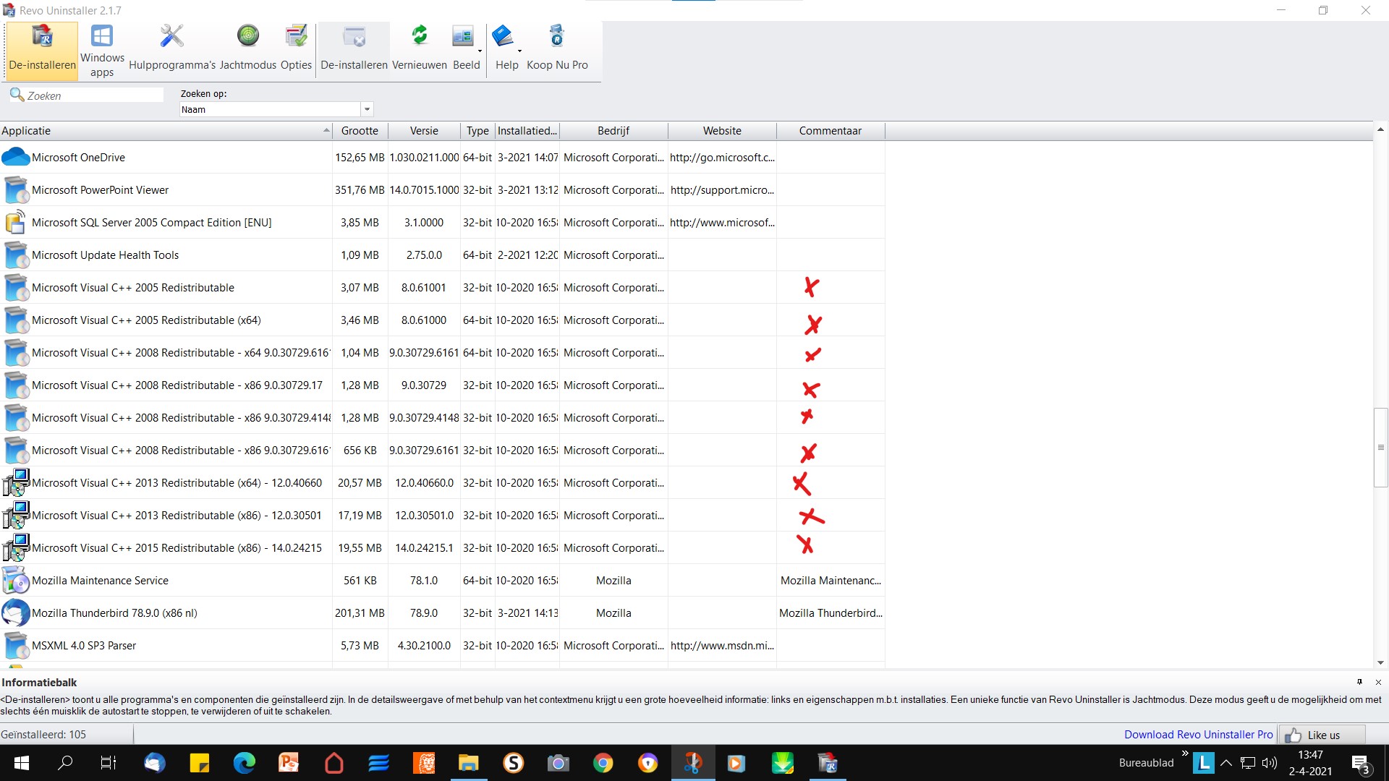The height and width of the screenshot is (781, 1389).
Task: Click the Beeld view icon
Action: (463, 36)
